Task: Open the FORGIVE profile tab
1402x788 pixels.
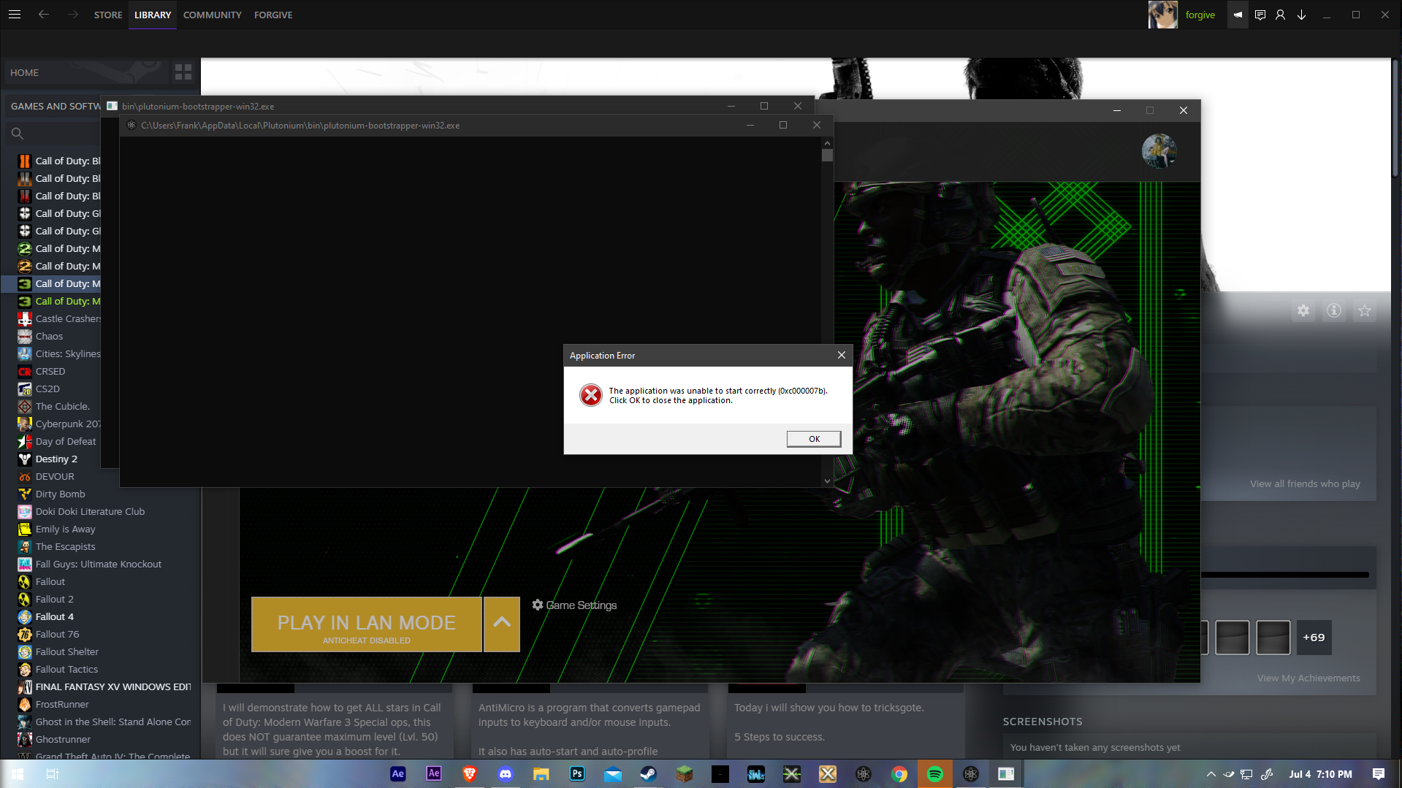Action: coord(273,15)
